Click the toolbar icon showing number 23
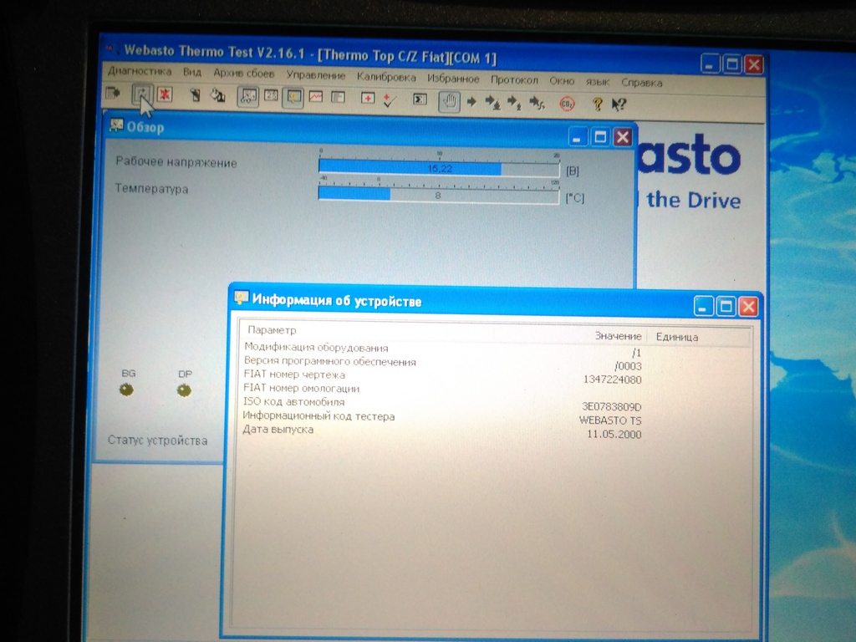 pyautogui.click(x=272, y=96)
